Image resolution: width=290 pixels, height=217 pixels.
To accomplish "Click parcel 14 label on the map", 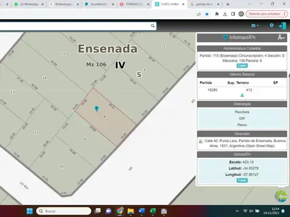I will [x=44, y=78].
